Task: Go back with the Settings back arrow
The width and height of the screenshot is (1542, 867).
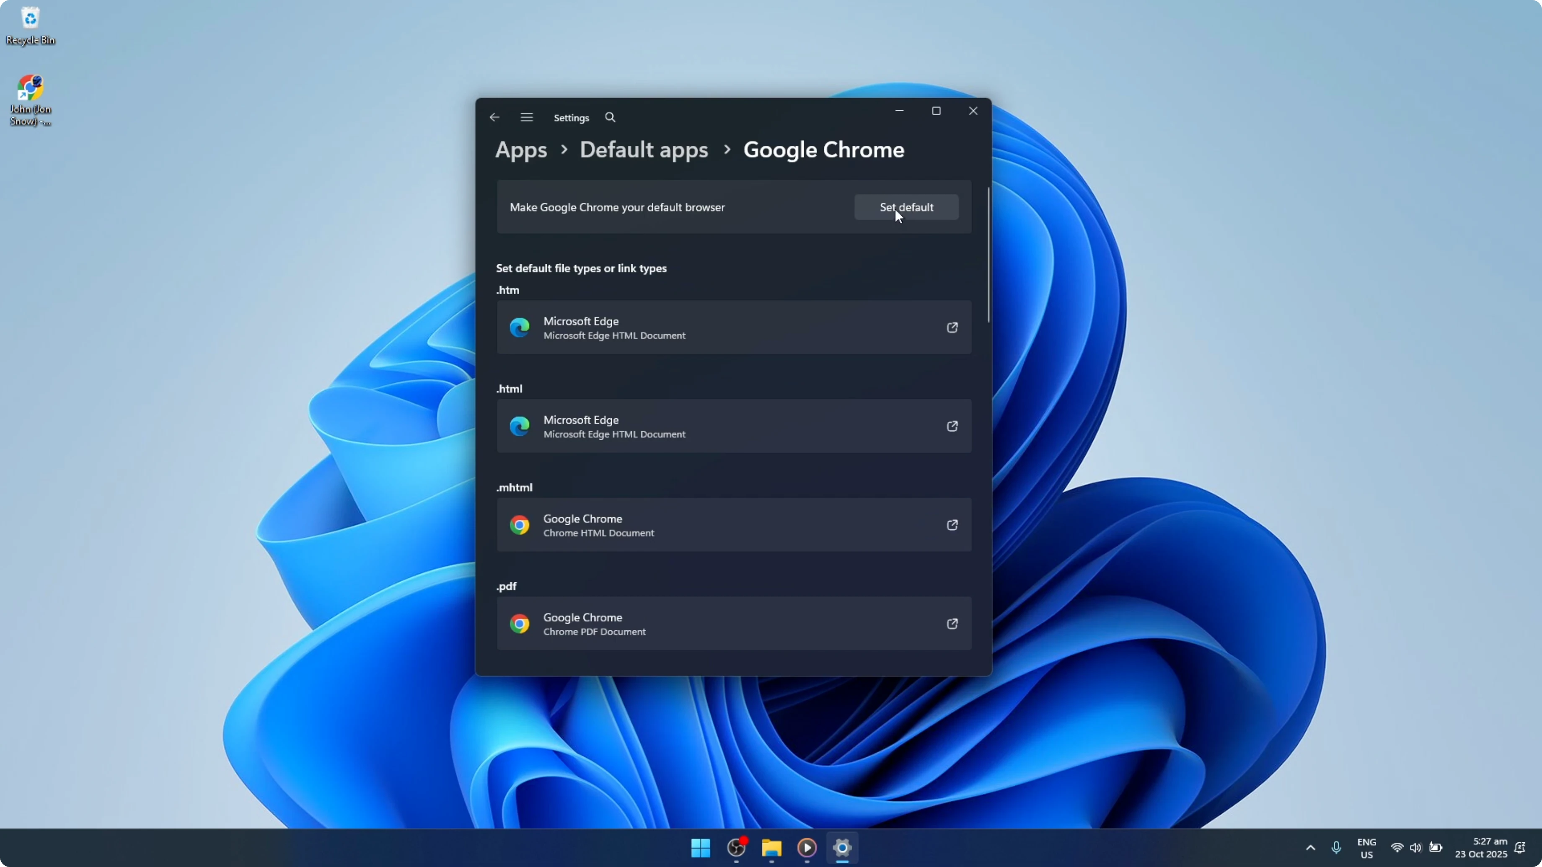Action: tap(494, 117)
